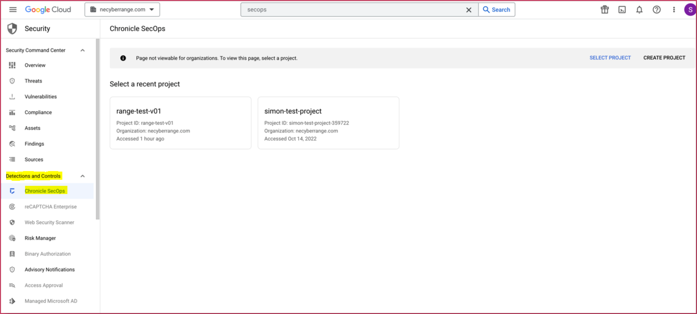Collapse the Detections and Controls section
Screen dimensions: 697x314
pos(83,176)
